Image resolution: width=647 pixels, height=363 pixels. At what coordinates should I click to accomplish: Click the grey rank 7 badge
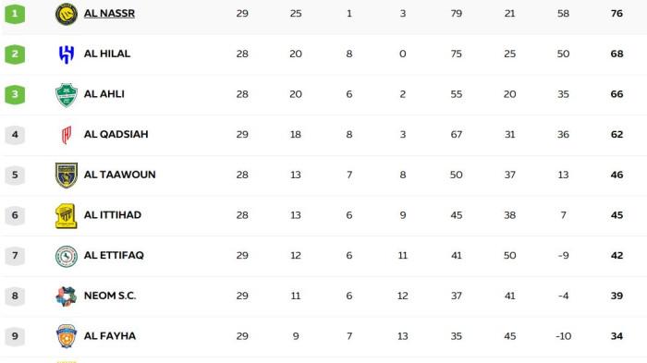point(15,256)
